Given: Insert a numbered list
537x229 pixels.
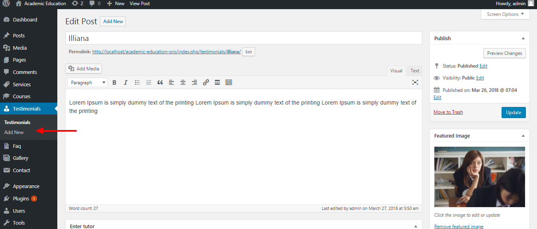Looking at the screenshot, I should 149,82.
